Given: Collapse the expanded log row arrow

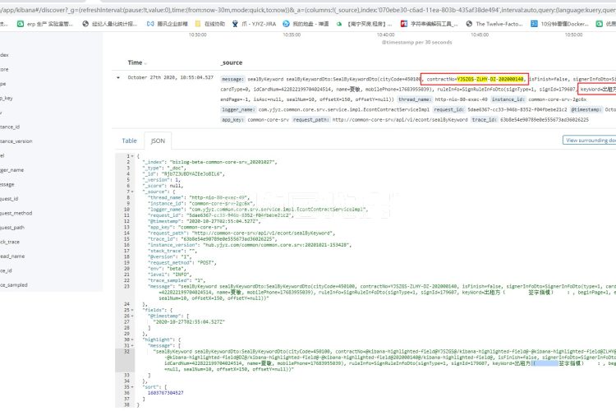Looking at the screenshot, I should (x=118, y=78).
